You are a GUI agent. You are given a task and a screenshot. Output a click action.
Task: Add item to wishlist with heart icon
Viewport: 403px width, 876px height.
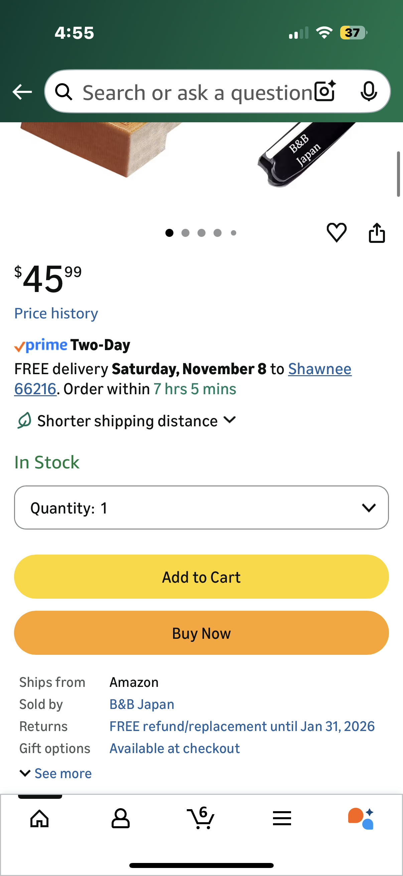pyautogui.click(x=337, y=233)
